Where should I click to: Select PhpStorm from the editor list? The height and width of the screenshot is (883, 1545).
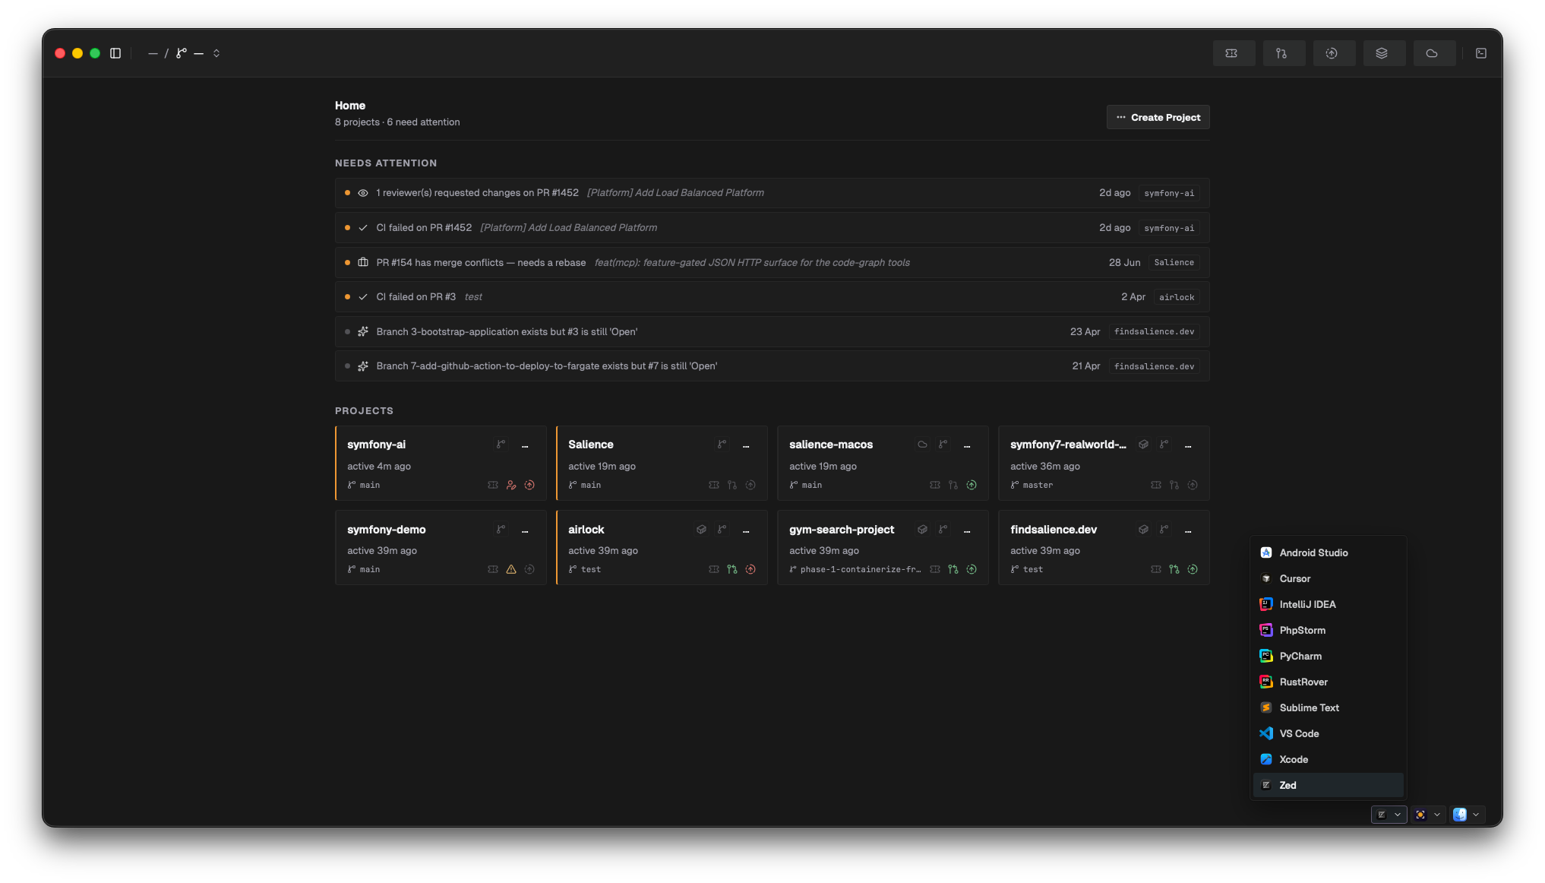(x=1328, y=630)
